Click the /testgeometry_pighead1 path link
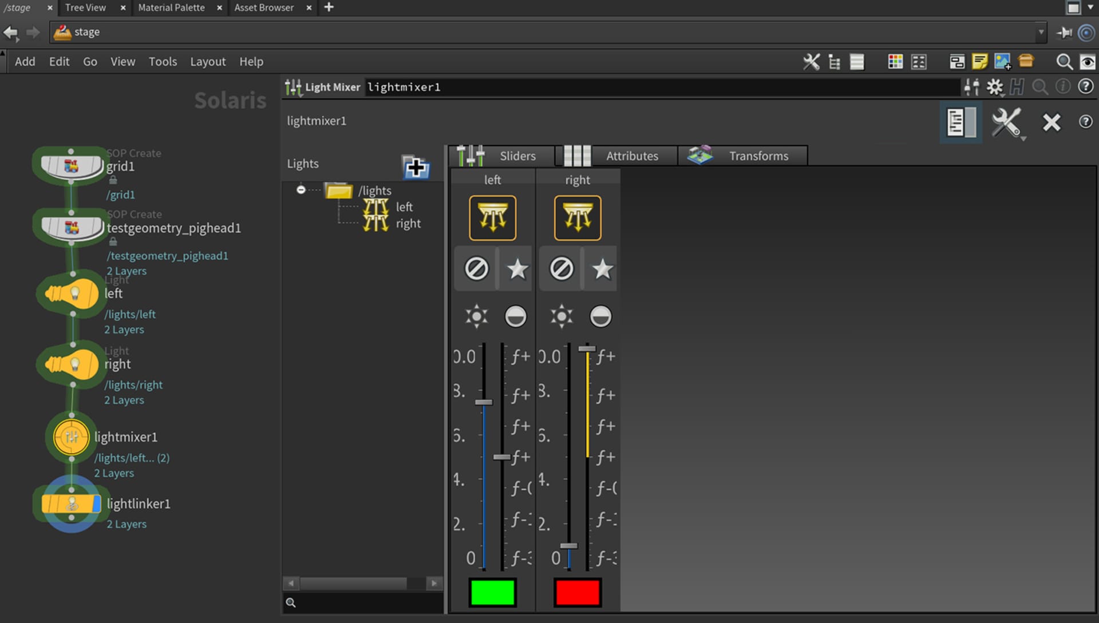1099x623 pixels. click(167, 256)
